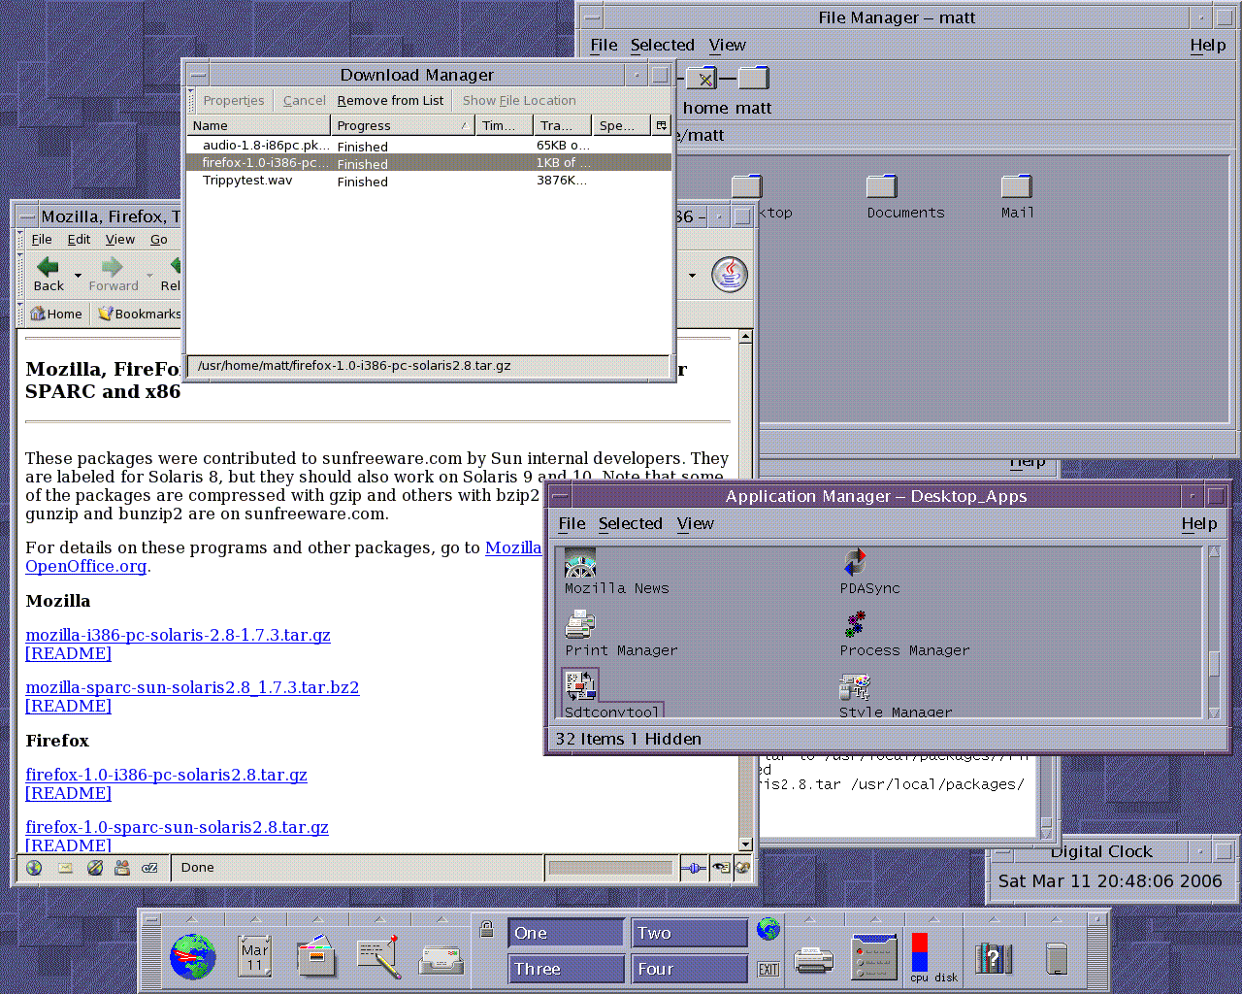
Task: Open Selected menu in Application Manager
Action: click(x=630, y=523)
